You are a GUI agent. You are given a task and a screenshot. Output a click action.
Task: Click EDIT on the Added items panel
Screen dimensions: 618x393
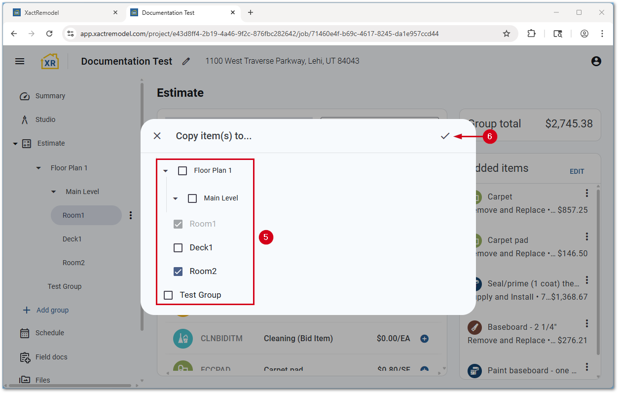tap(577, 171)
